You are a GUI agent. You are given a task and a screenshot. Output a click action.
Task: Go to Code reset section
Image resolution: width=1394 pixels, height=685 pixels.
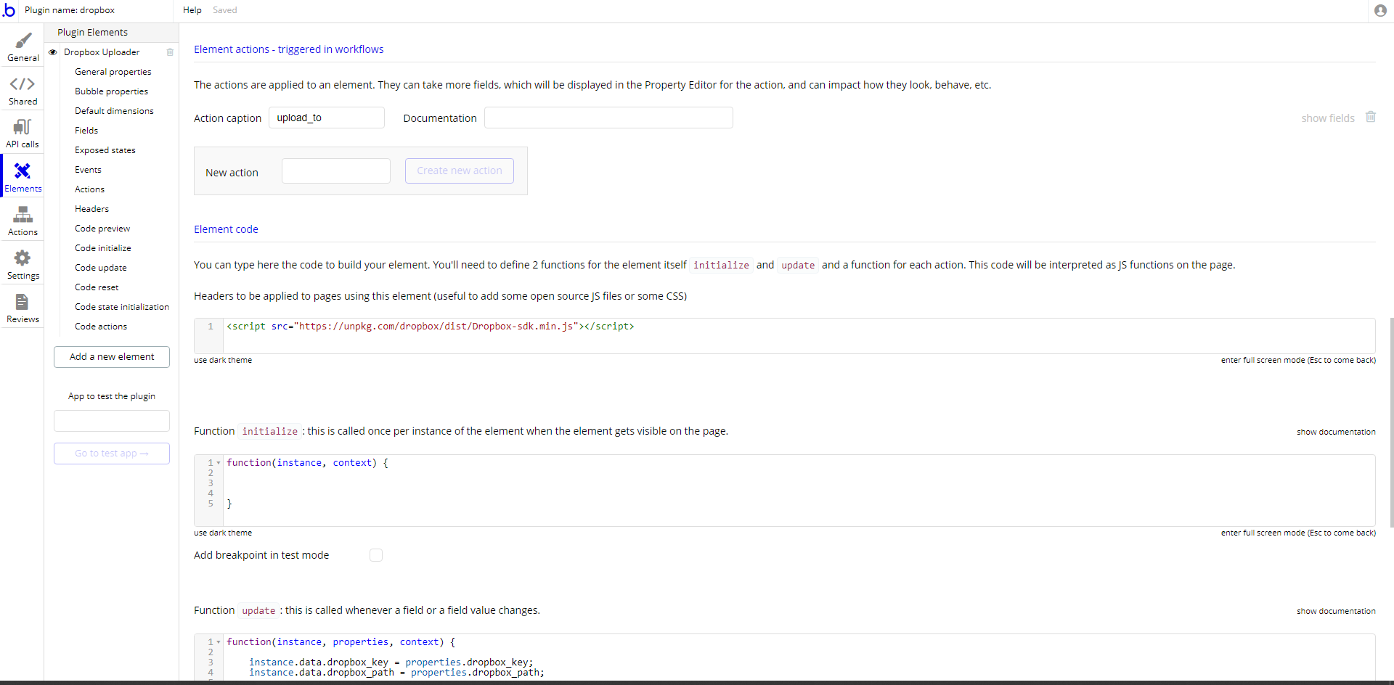[97, 287]
